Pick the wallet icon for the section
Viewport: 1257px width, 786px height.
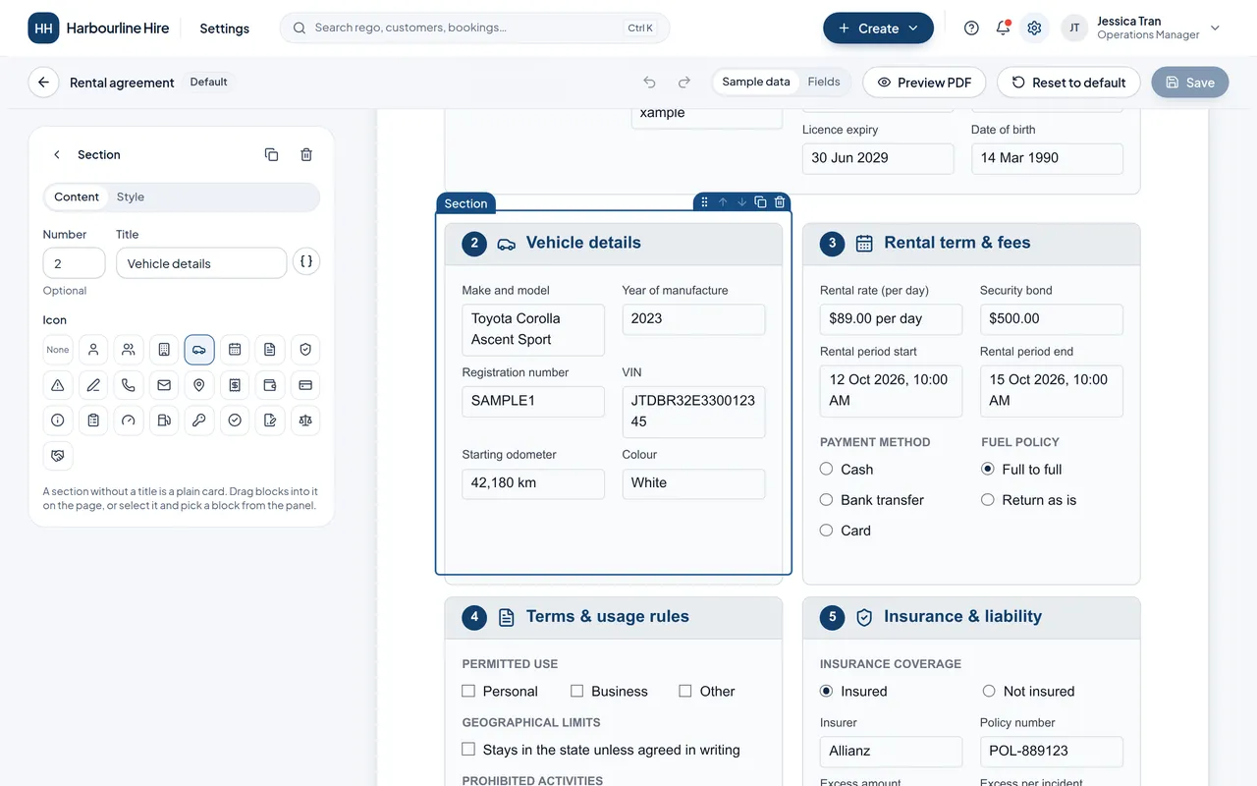[270, 385]
